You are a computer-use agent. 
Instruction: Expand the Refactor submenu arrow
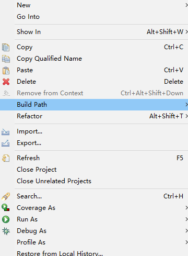click(186, 116)
